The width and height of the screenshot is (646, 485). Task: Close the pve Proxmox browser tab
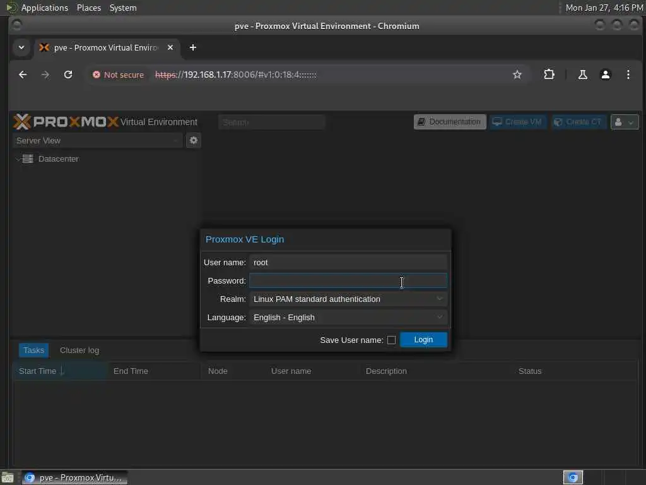pos(170,47)
